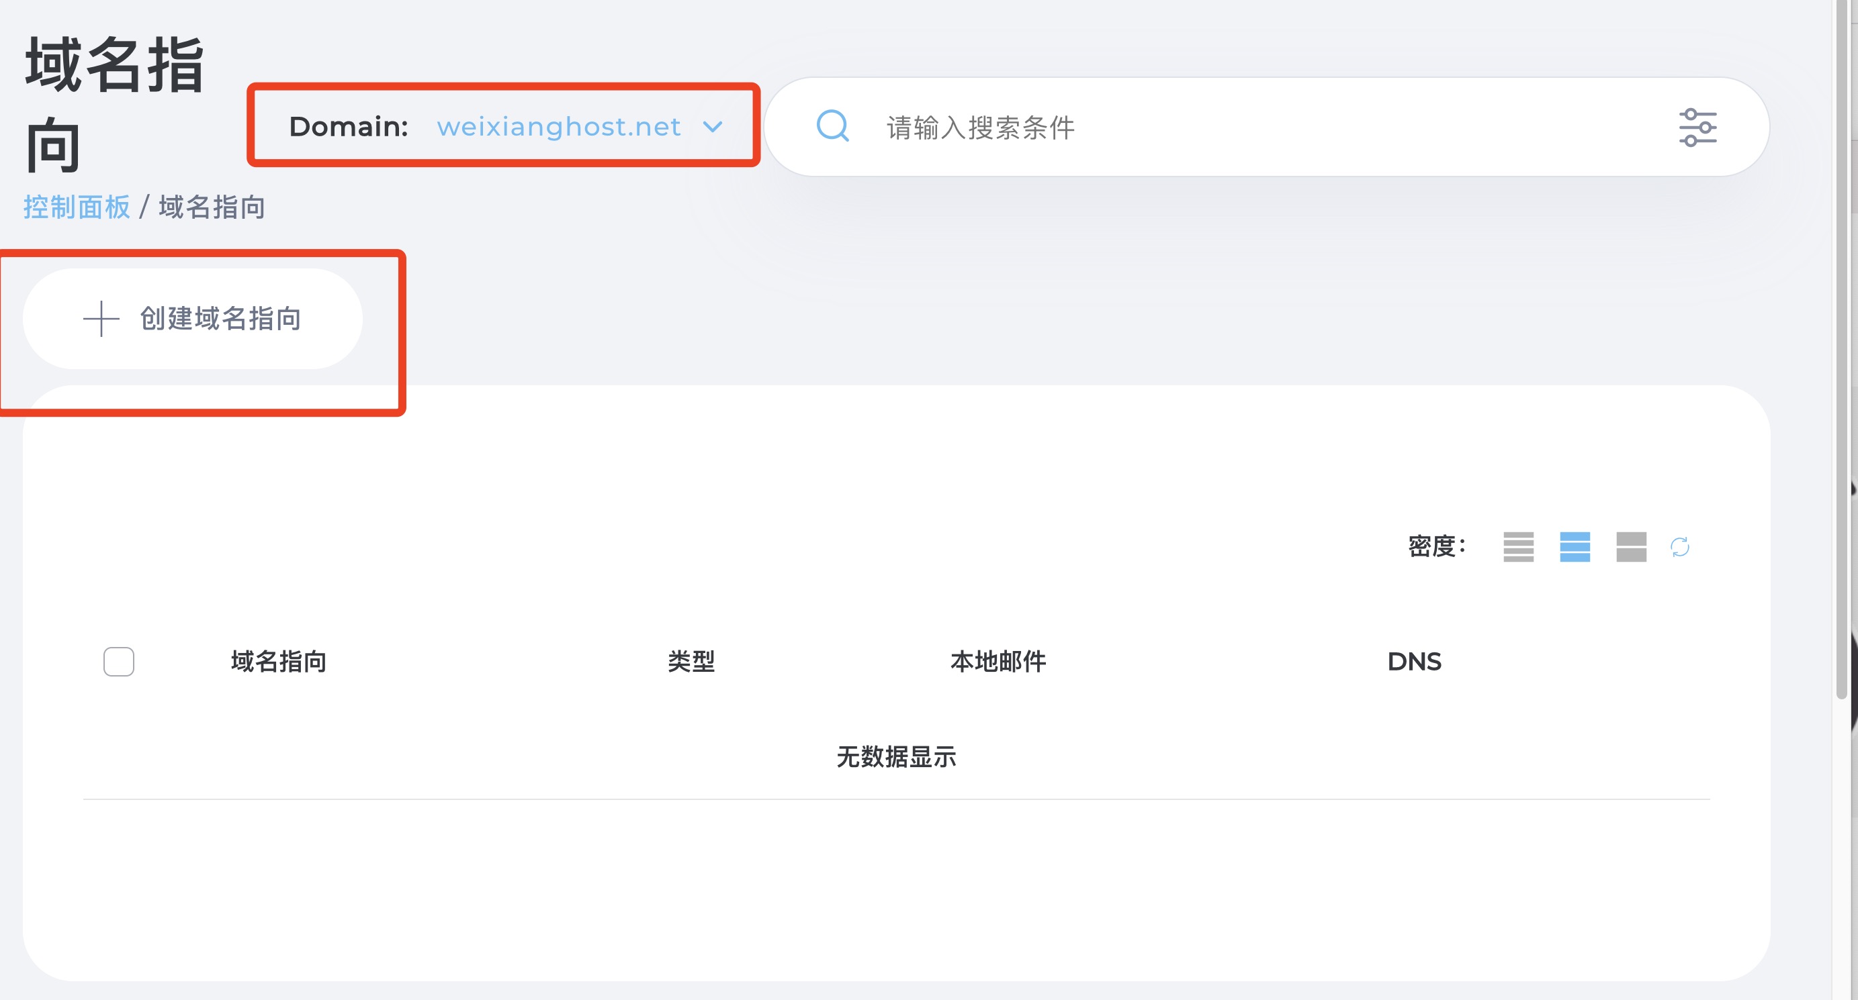Click the magnifier search icon

pyautogui.click(x=832, y=127)
